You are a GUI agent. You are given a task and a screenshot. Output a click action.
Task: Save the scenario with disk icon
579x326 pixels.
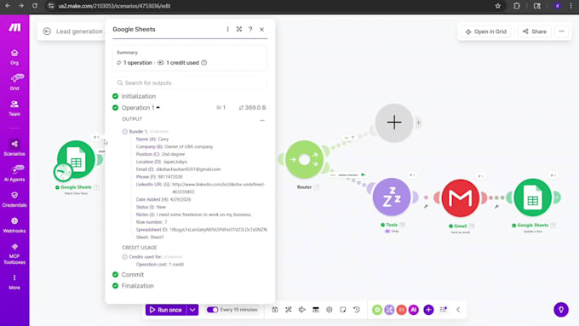(275, 310)
